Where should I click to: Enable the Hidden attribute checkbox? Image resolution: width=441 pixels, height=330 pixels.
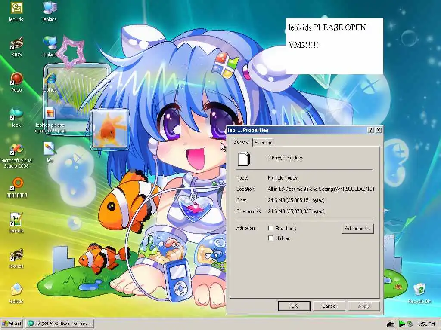[270, 238]
